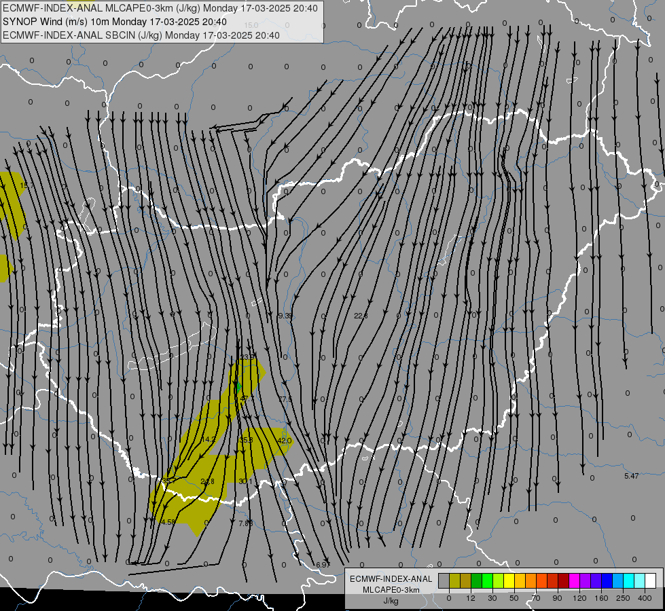Click the 47.7 value on the map
665x611 pixels.
click(x=247, y=399)
